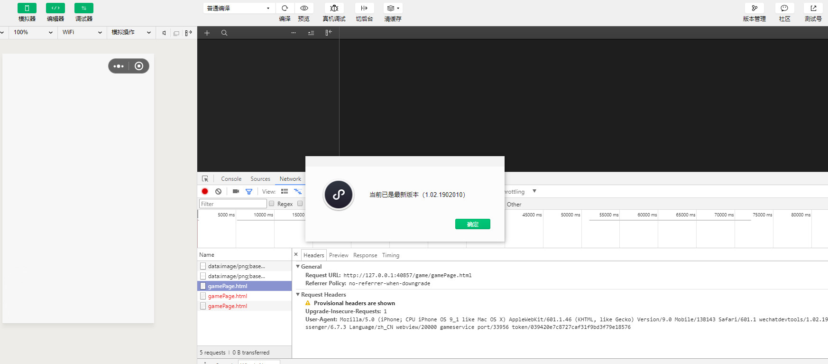Select large request rows view icon
The image size is (828, 364).
click(285, 191)
